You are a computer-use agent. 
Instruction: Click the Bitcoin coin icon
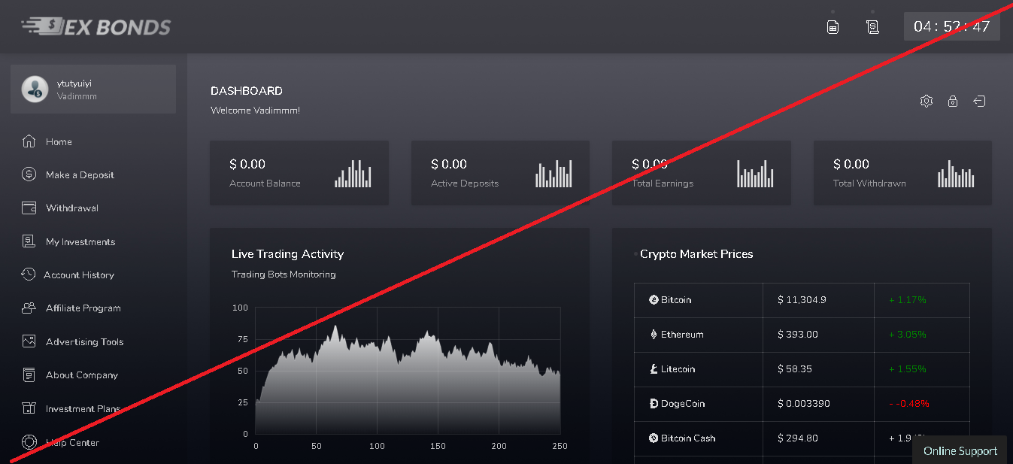(654, 300)
